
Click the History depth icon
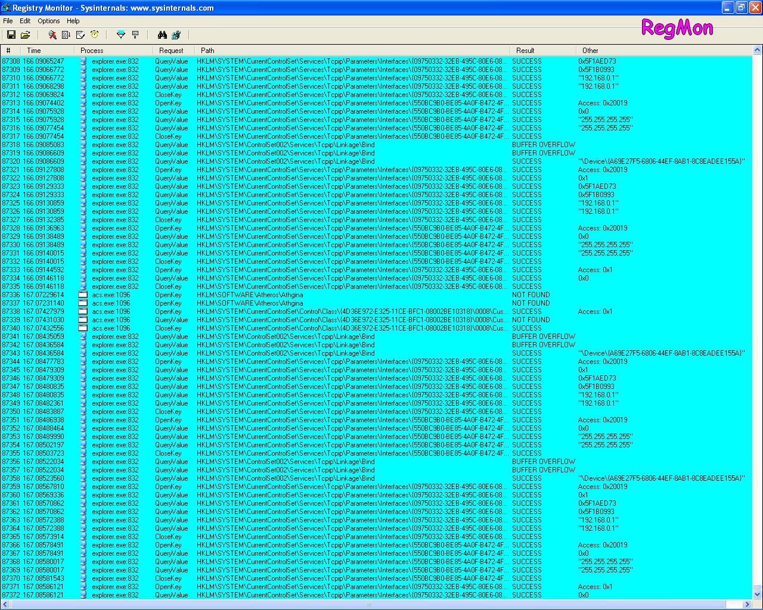tap(135, 35)
